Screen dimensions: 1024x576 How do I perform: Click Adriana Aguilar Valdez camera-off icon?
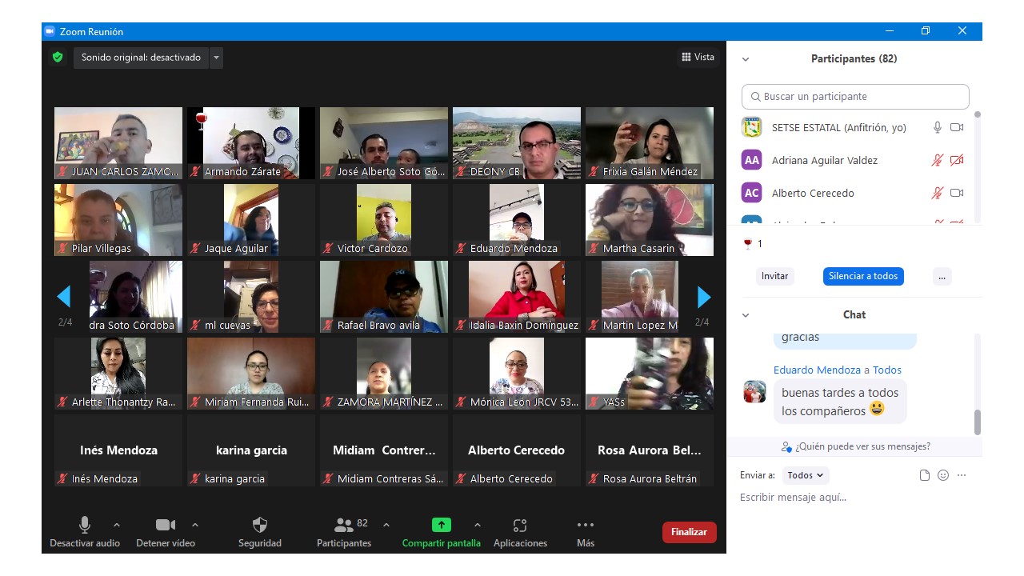(x=957, y=160)
